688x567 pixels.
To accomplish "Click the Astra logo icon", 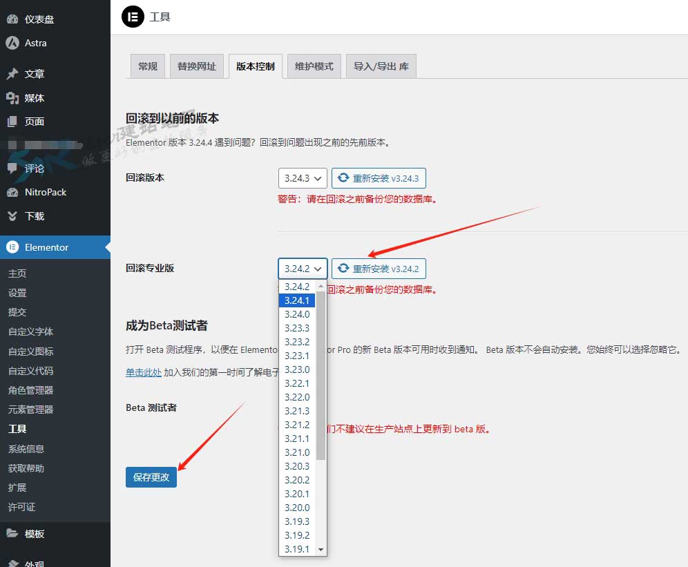I will (x=12, y=43).
